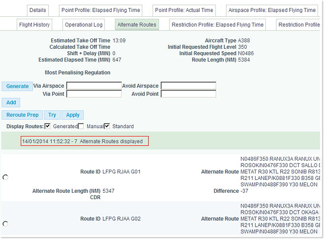Click the Apply button
This screenshot has height=239, width=324.
pos(73,115)
